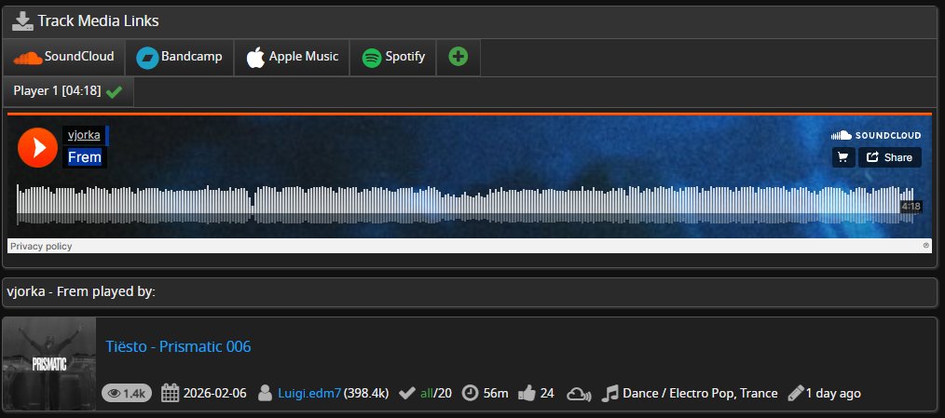Click the Track Media Links download icon
The width and height of the screenshot is (945, 418).
click(x=22, y=21)
